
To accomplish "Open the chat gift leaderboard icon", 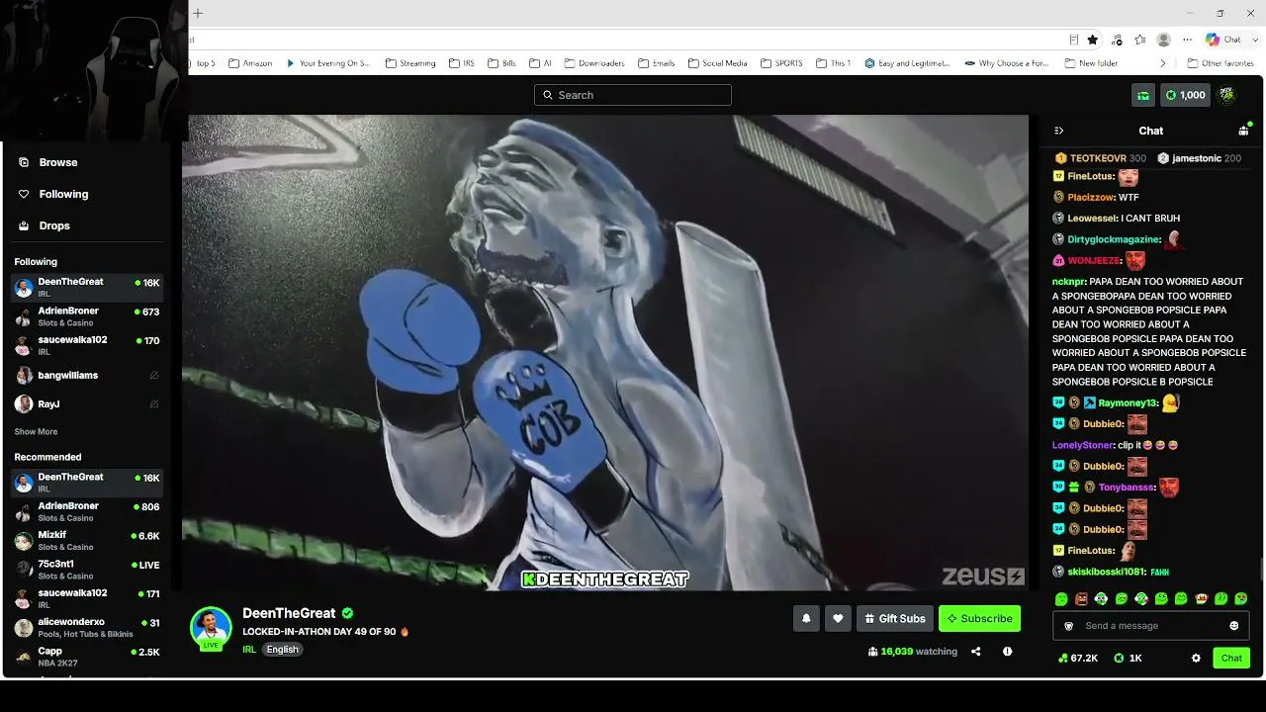I will [x=1243, y=131].
